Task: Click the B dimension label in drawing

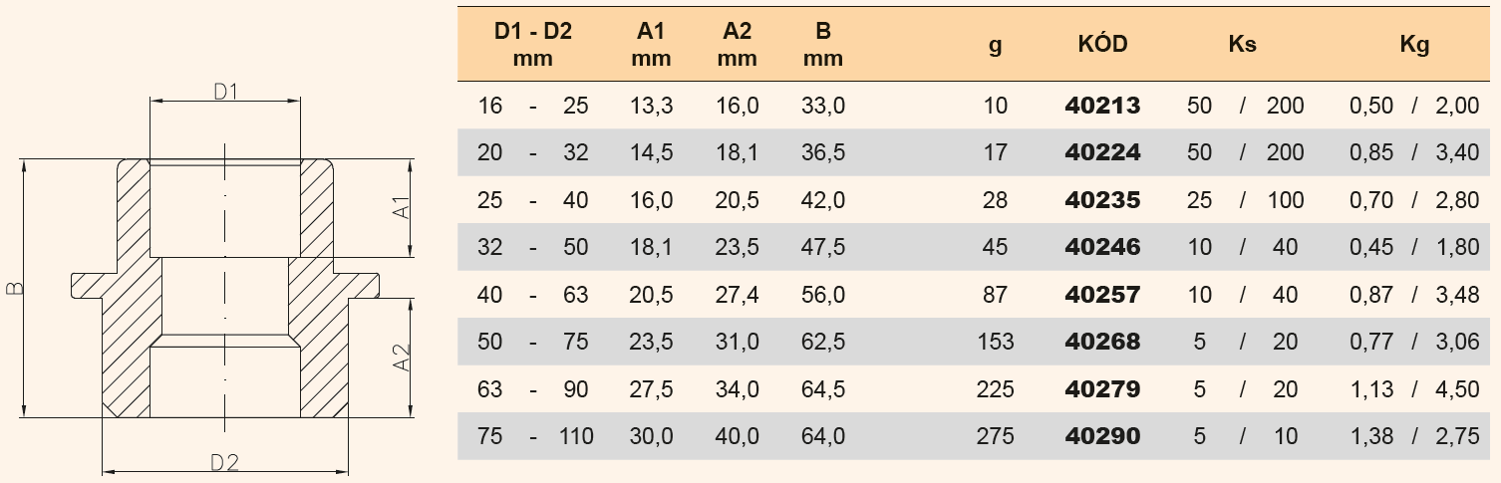Action: click(13, 289)
